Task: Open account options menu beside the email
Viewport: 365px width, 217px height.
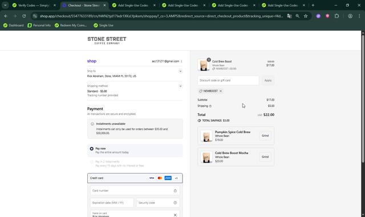Action: point(181,61)
